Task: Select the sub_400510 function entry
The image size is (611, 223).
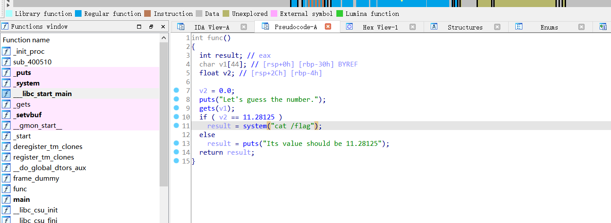Action: (80, 62)
